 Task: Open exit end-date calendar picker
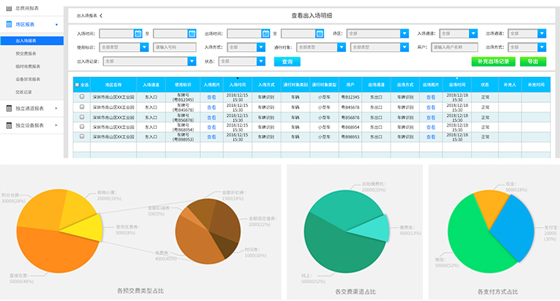click(x=319, y=33)
